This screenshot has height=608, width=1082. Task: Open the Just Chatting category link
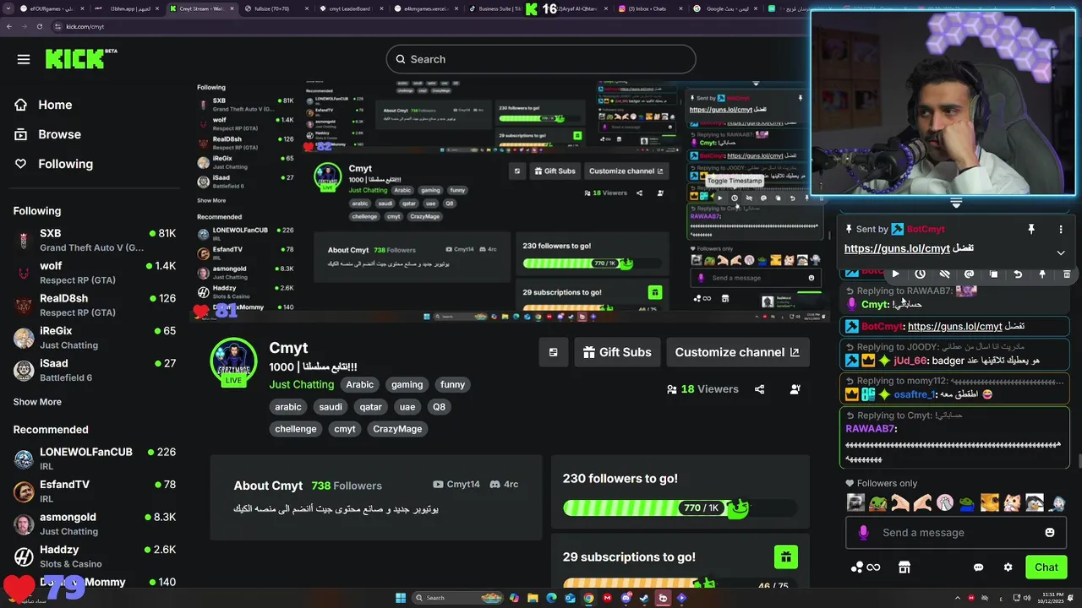click(x=302, y=384)
